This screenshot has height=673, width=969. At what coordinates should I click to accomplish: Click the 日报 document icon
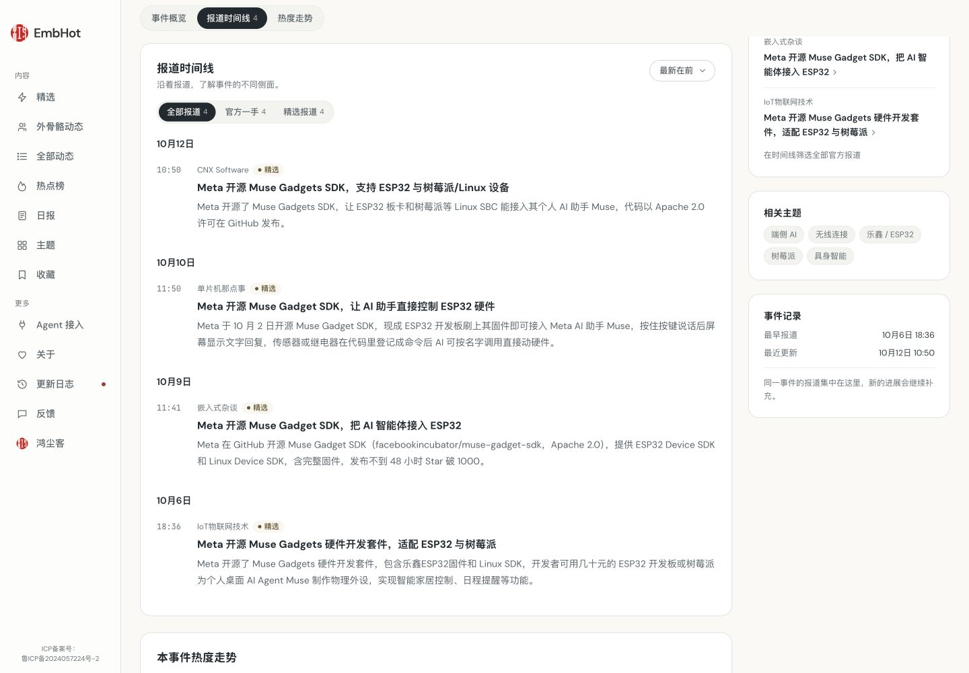22,215
